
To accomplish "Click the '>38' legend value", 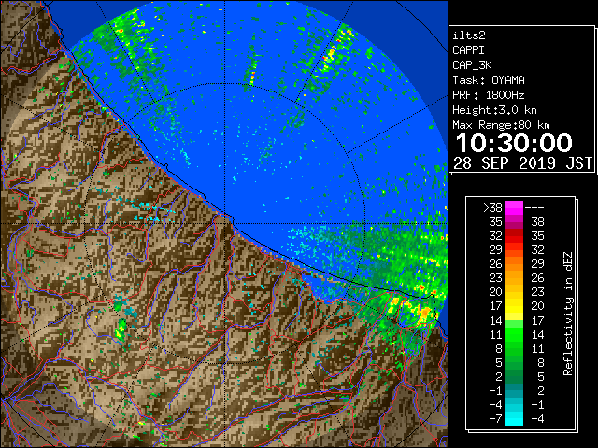I will tap(492, 208).
